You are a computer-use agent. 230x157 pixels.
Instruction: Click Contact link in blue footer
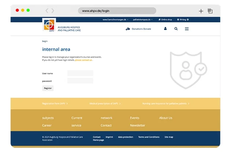point(97,137)
